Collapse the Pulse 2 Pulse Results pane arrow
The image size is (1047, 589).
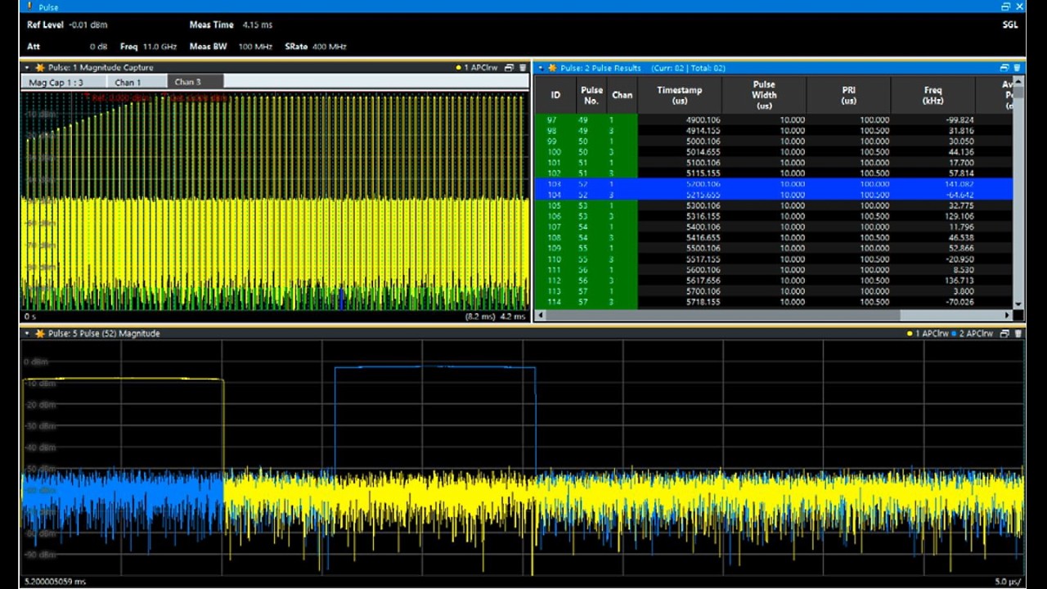pyautogui.click(x=541, y=68)
